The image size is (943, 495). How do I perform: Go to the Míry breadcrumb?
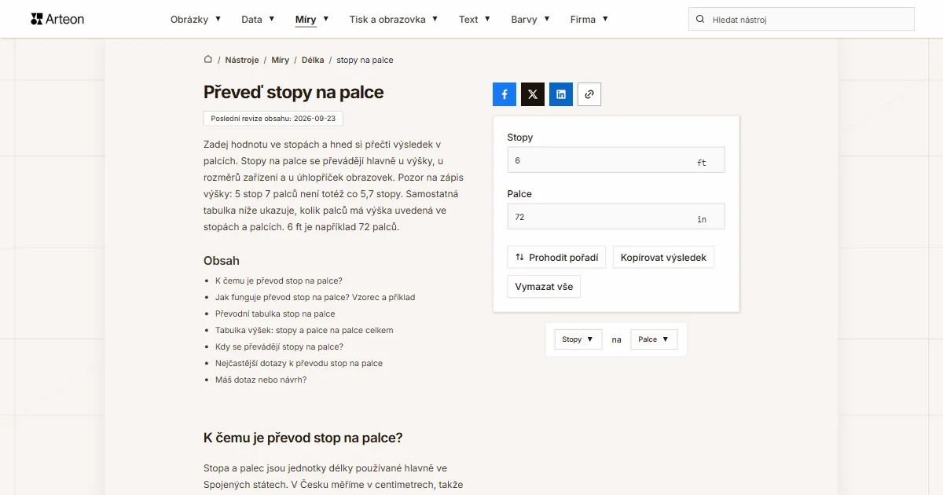(x=281, y=60)
